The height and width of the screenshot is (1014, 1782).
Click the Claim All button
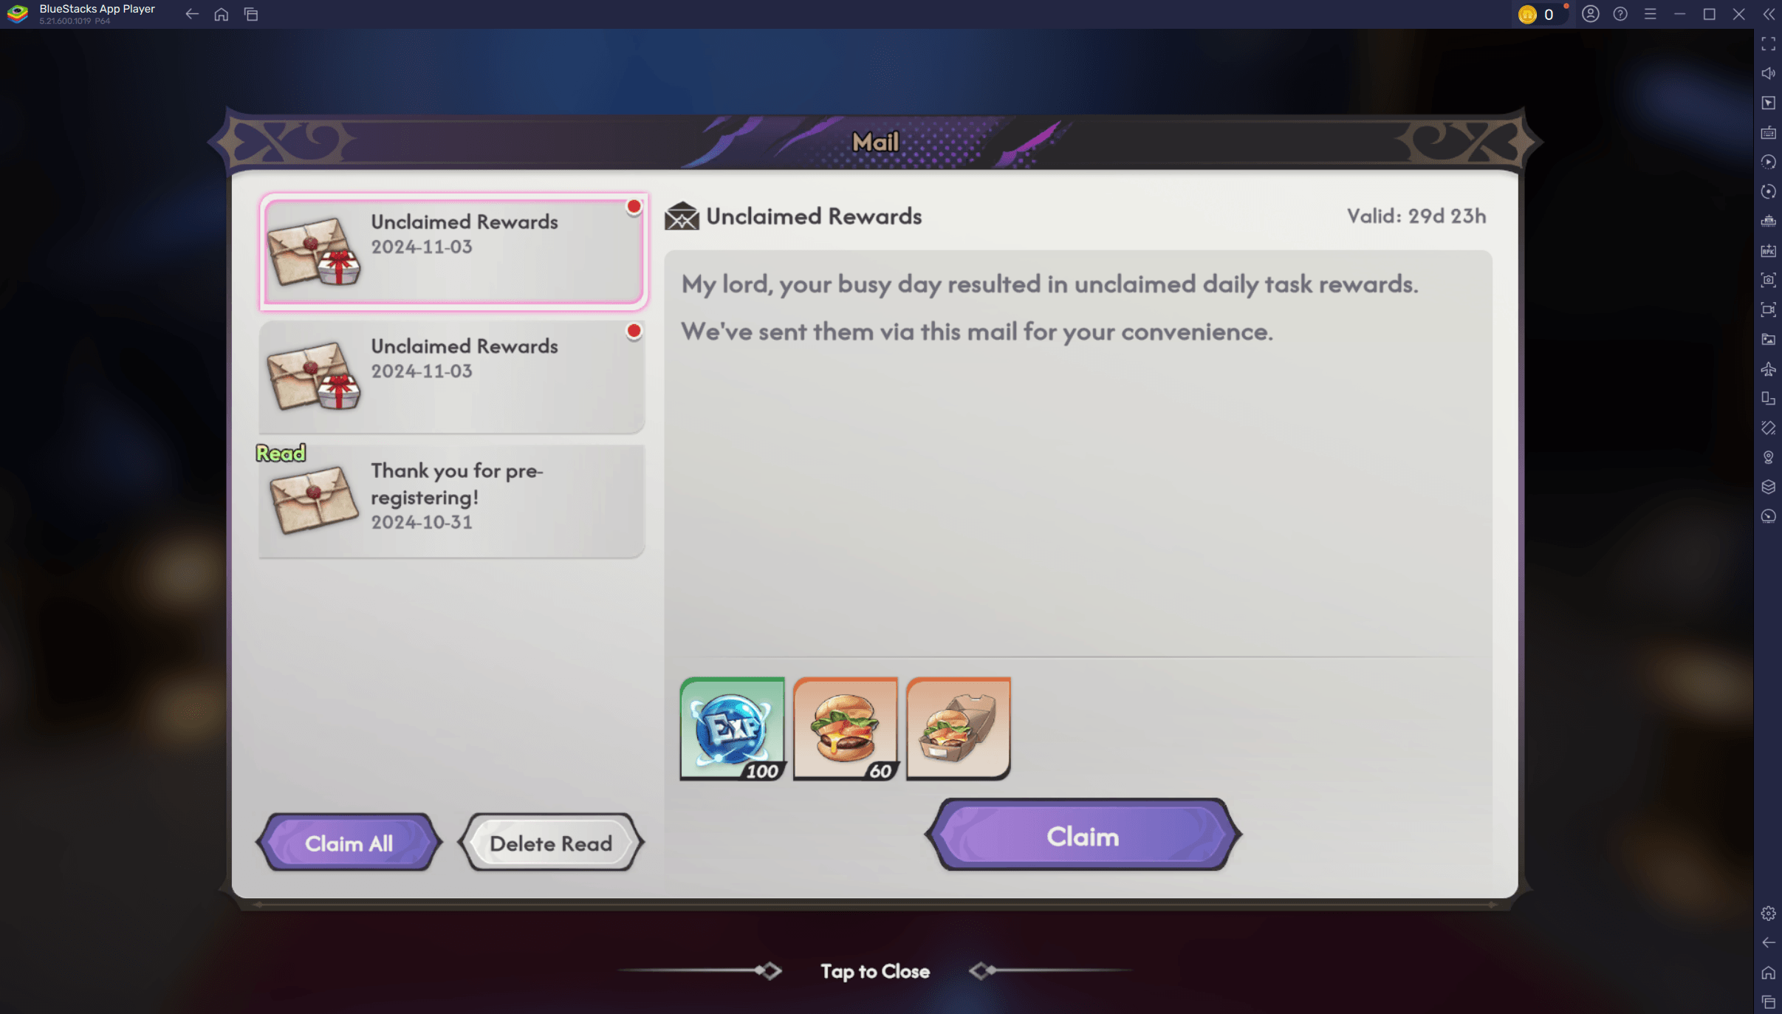(349, 843)
